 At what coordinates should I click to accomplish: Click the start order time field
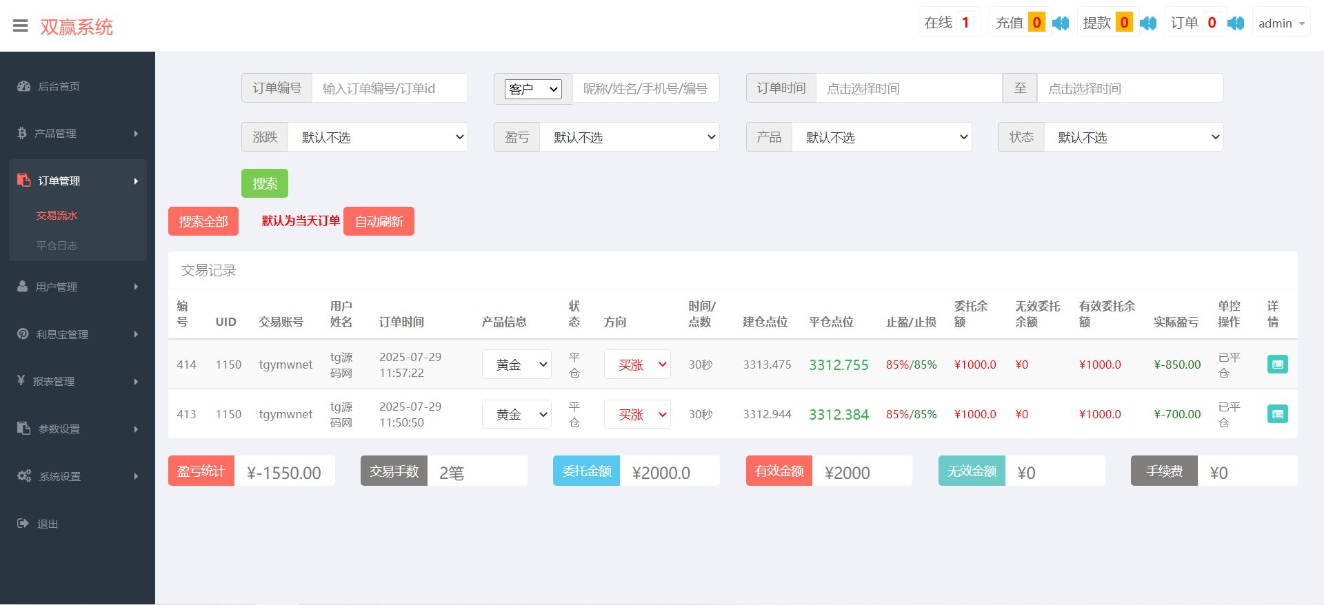pyautogui.click(x=908, y=88)
